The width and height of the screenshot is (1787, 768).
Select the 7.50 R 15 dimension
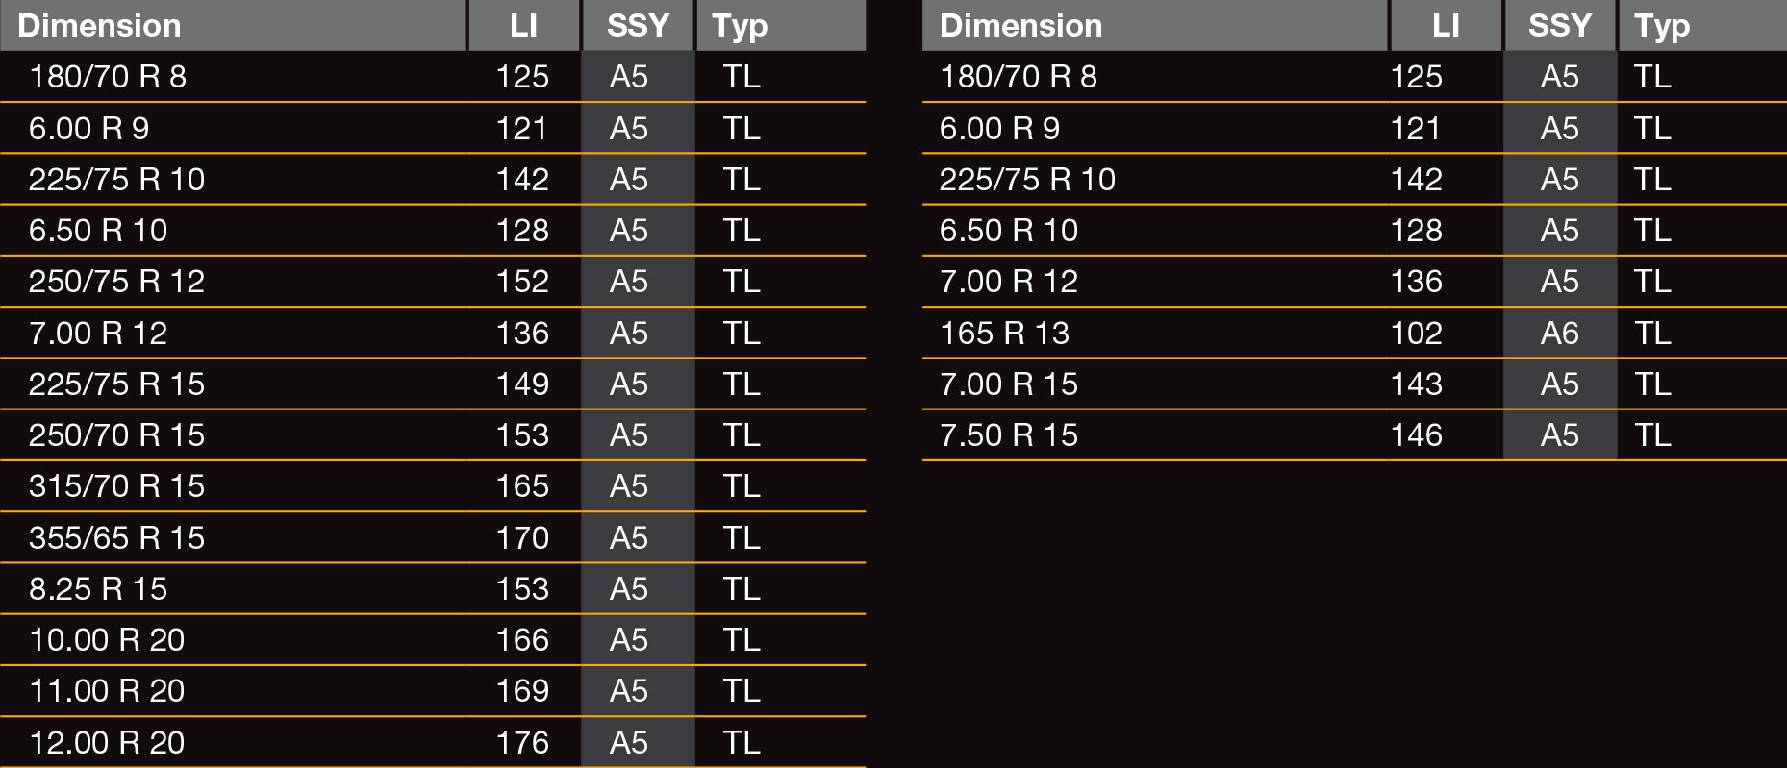[1009, 434]
